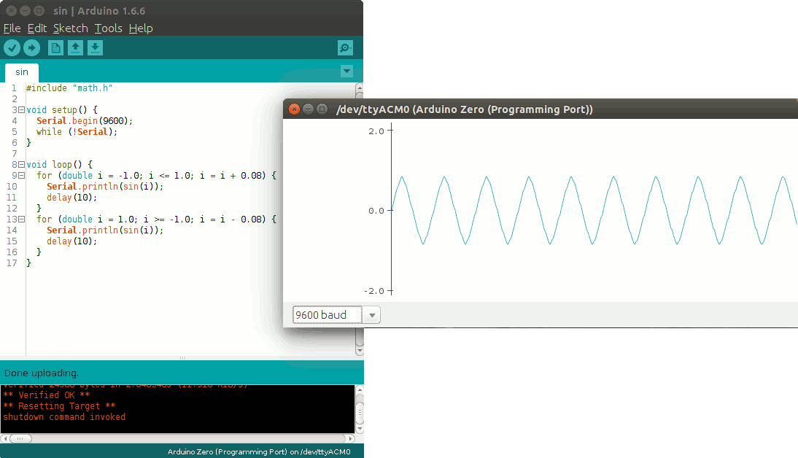Click the Serial.begin(9600); line

85,121
